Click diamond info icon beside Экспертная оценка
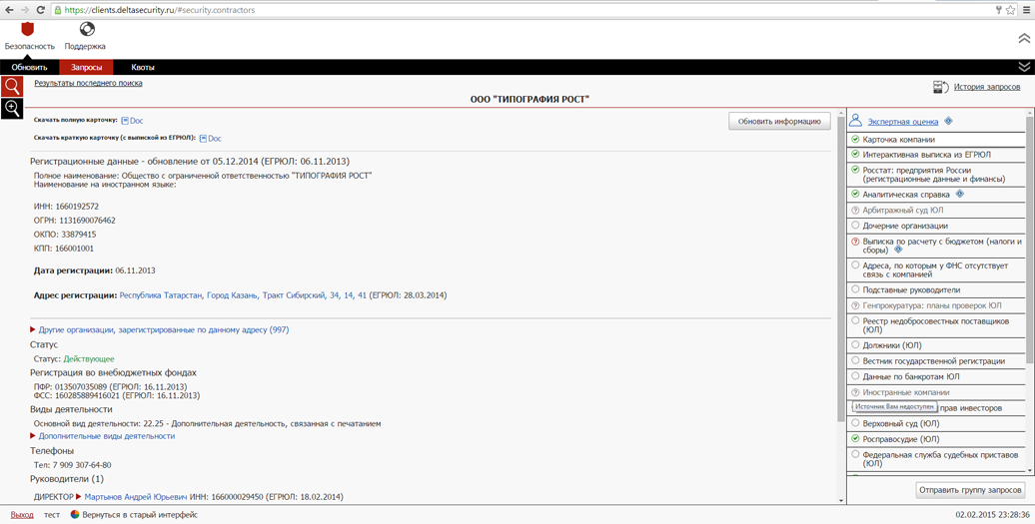The image size is (1035, 524). point(948,122)
